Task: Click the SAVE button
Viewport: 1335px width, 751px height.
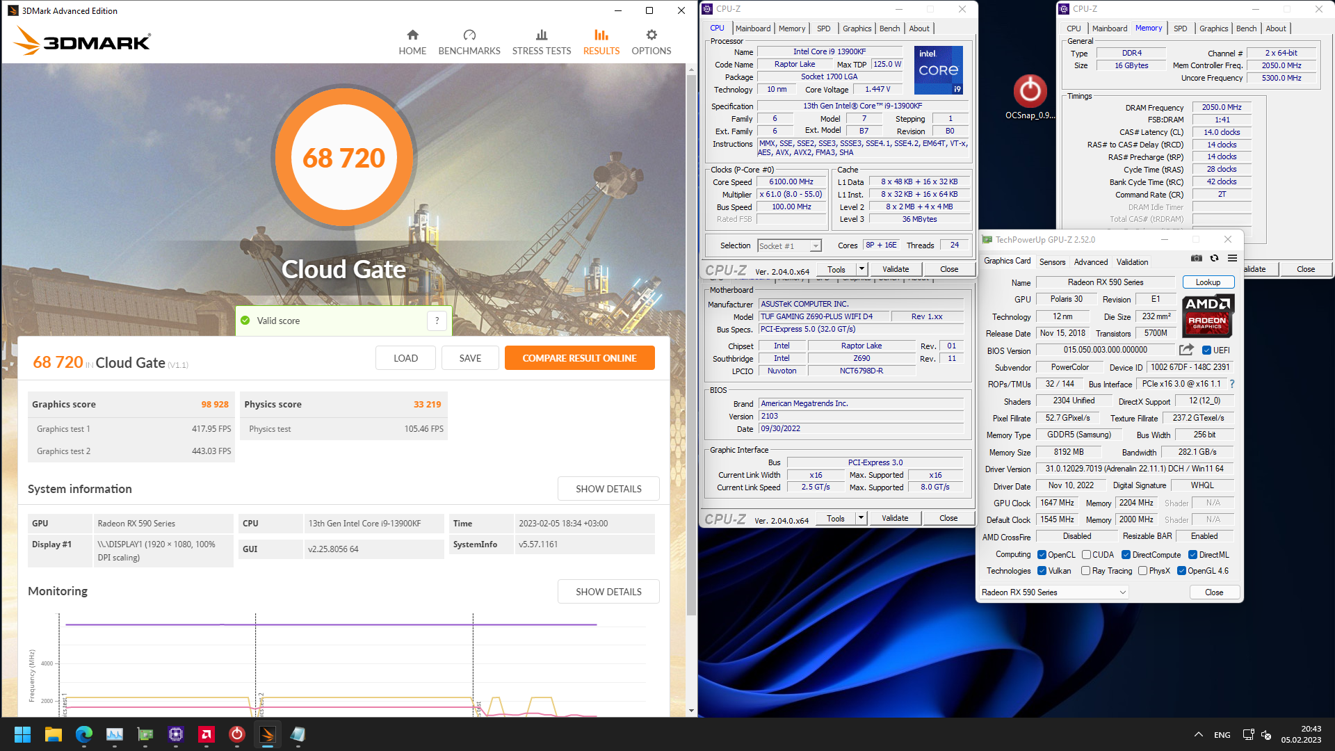Action: click(x=470, y=358)
